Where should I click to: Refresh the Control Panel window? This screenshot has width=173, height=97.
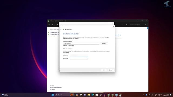(x=126, y=25)
